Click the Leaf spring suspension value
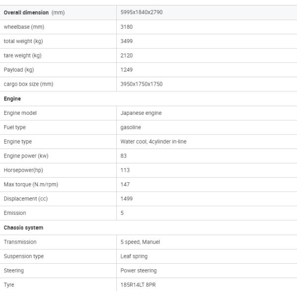Screen dimensions: 297x297 click(x=134, y=256)
